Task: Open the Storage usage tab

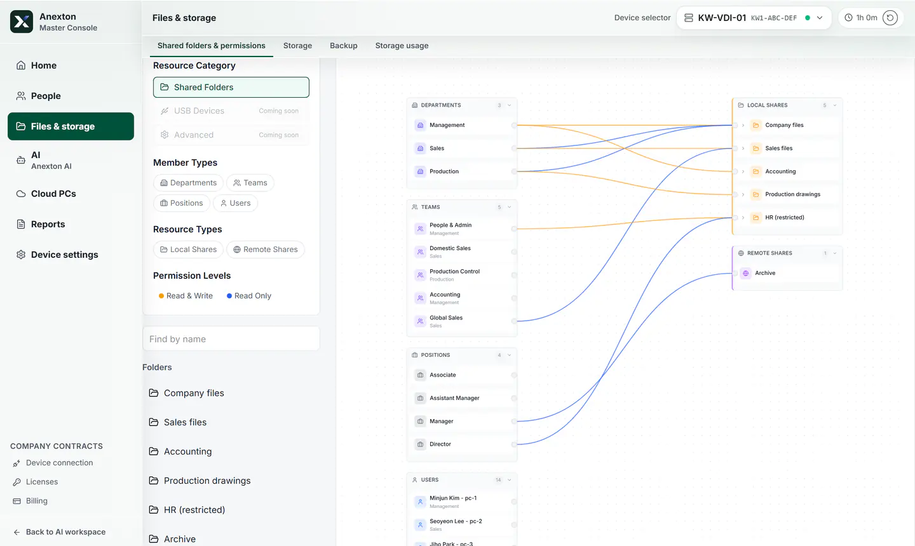Action: point(402,46)
